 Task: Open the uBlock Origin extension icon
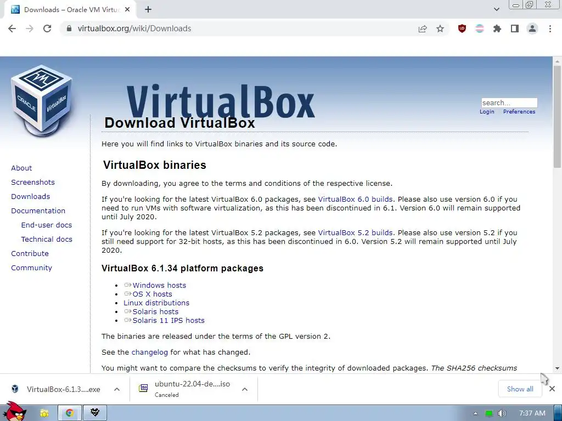coord(462,29)
